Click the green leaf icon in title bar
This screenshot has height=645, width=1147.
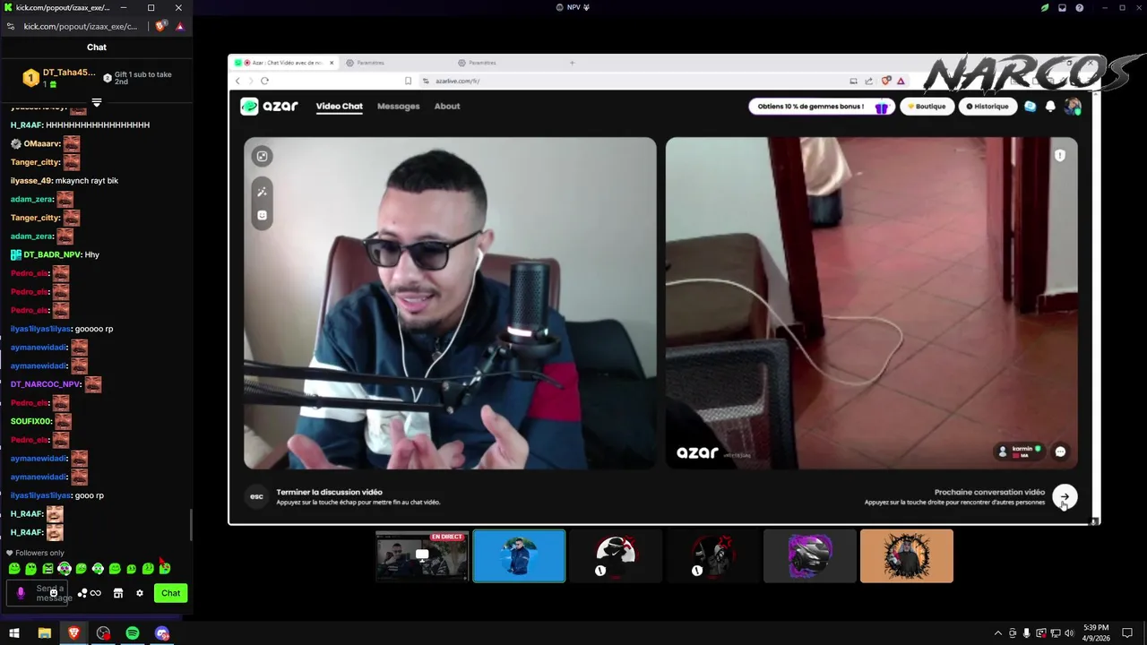(x=1045, y=7)
